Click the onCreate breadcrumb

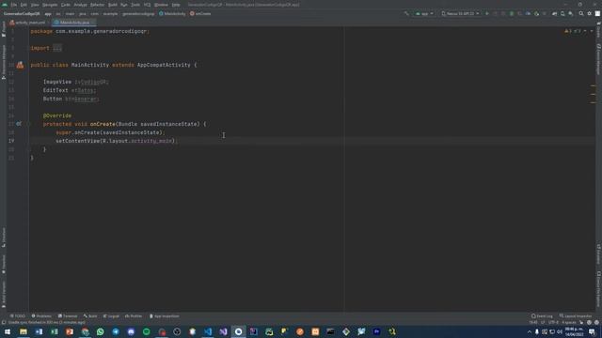(200, 14)
